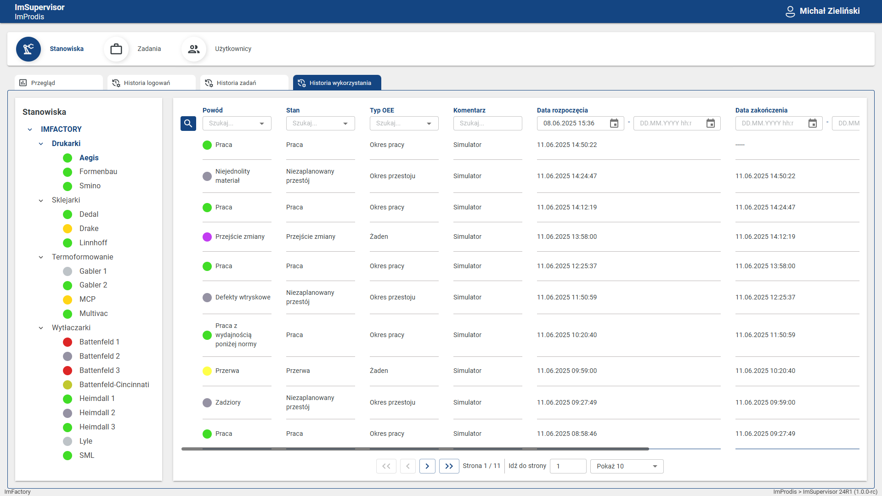The width and height of the screenshot is (882, 496).
Task: Jump to last page double arrow
Action: point(449,466)
